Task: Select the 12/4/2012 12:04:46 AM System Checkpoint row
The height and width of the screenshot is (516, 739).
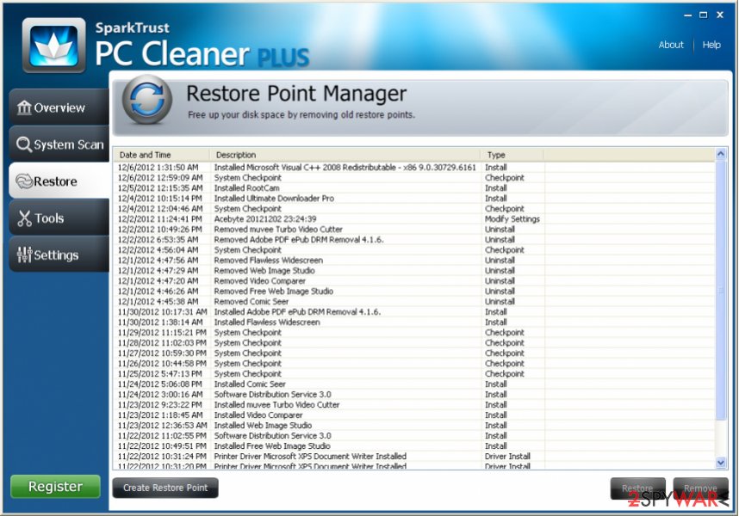Action: 413,208
